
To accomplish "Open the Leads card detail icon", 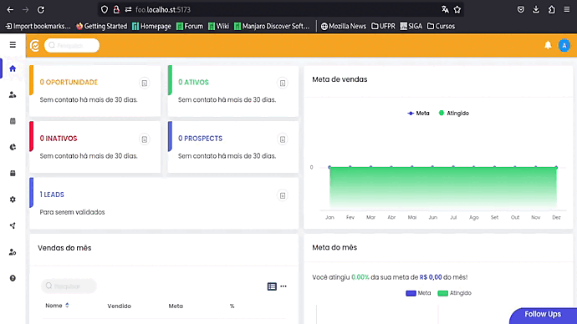I will click(283, 195).
